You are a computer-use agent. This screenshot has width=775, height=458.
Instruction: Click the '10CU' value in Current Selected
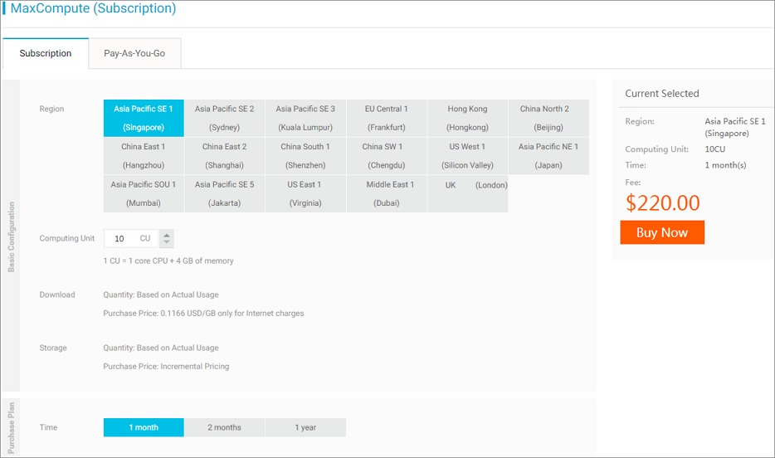point(715,149)
